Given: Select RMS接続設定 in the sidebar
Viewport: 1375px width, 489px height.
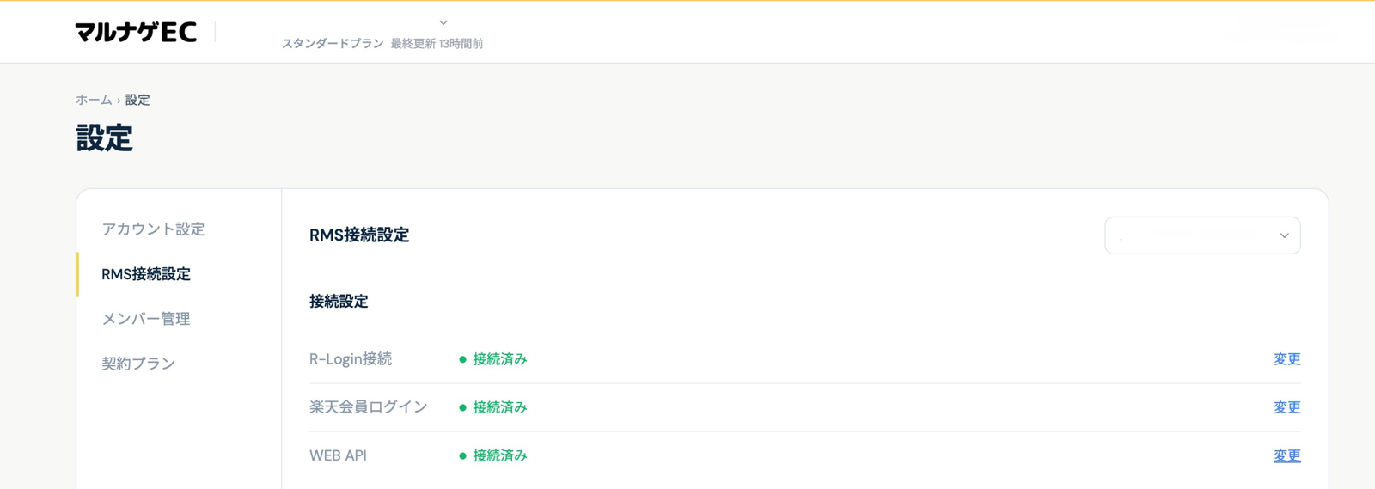Looking at the screenshot, I should [x=146, y=274].
